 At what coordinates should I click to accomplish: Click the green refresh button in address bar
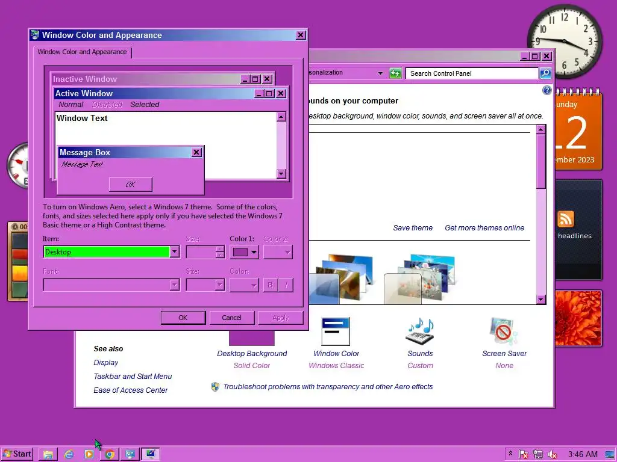pyautogui.click(x=395, y=73)
